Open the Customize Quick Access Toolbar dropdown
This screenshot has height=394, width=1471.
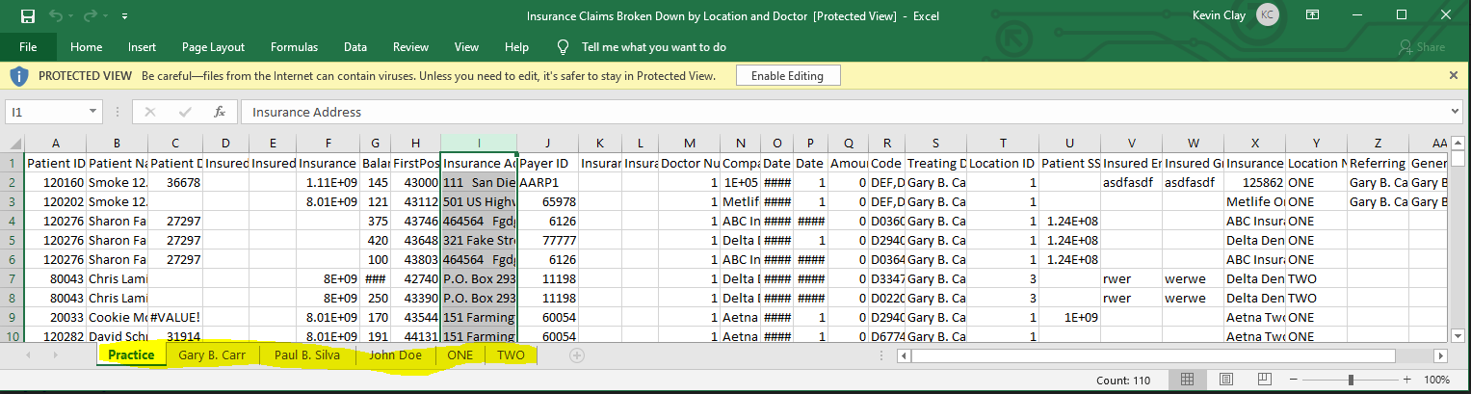[x=125, y=16]
